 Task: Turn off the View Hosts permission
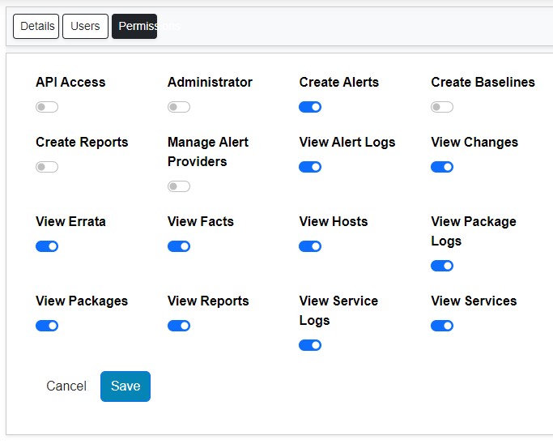310,246
